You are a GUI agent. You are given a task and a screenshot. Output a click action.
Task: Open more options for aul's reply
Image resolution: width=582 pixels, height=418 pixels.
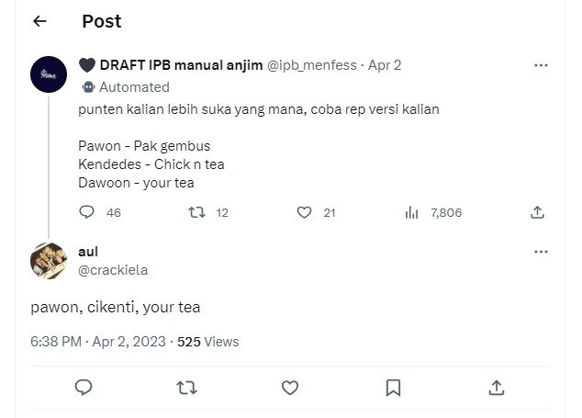[541, 252]
